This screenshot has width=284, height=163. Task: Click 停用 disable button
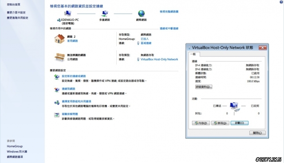(x=220, y=123)
